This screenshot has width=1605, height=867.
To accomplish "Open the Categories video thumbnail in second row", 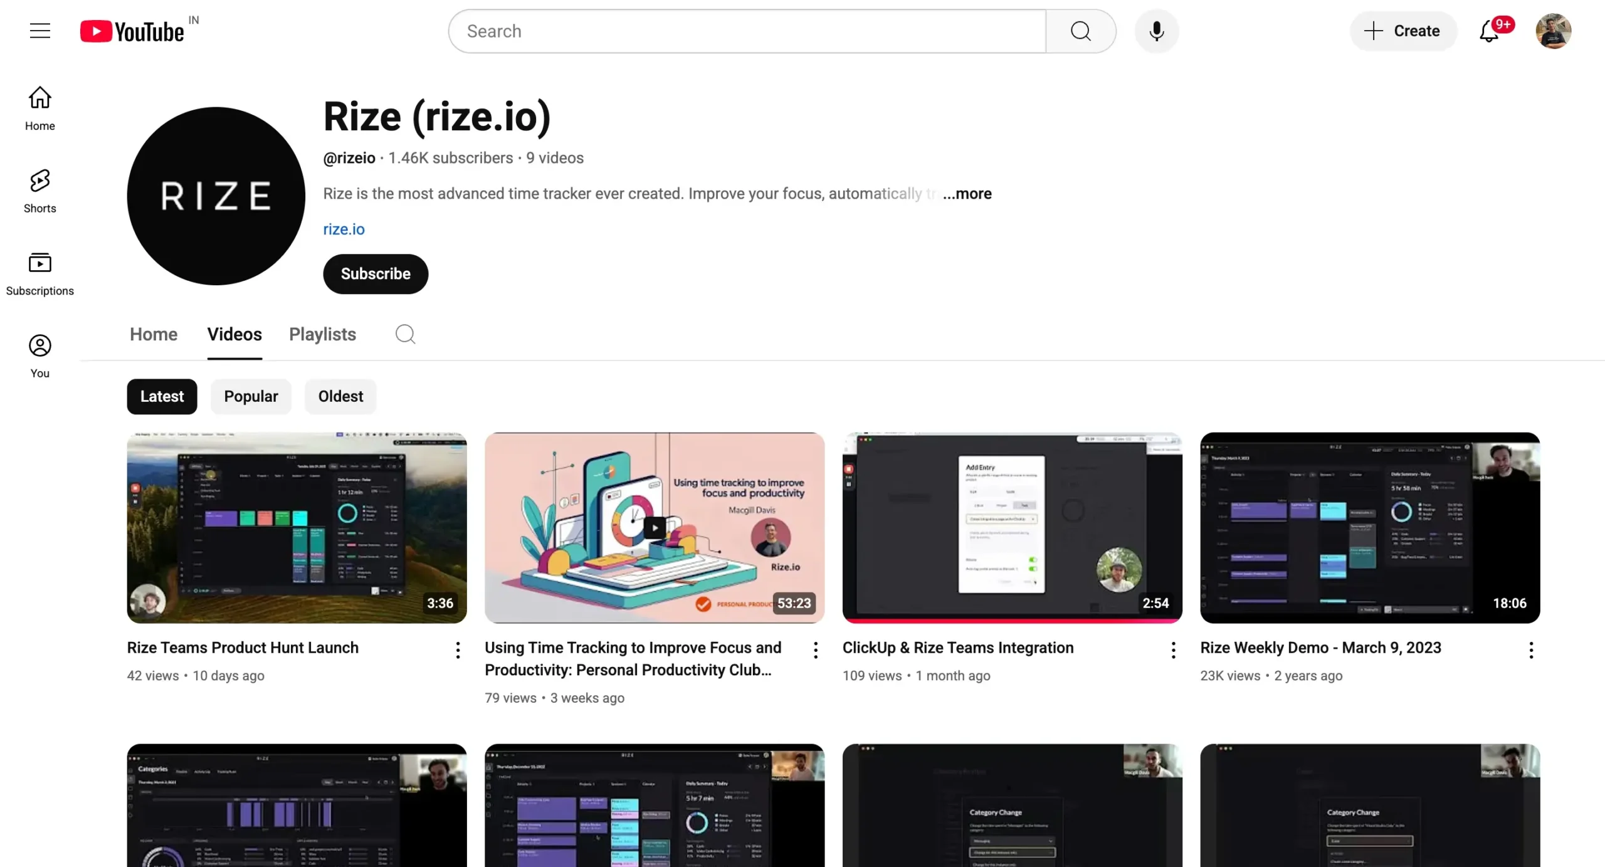I will (x=297, y=806).
